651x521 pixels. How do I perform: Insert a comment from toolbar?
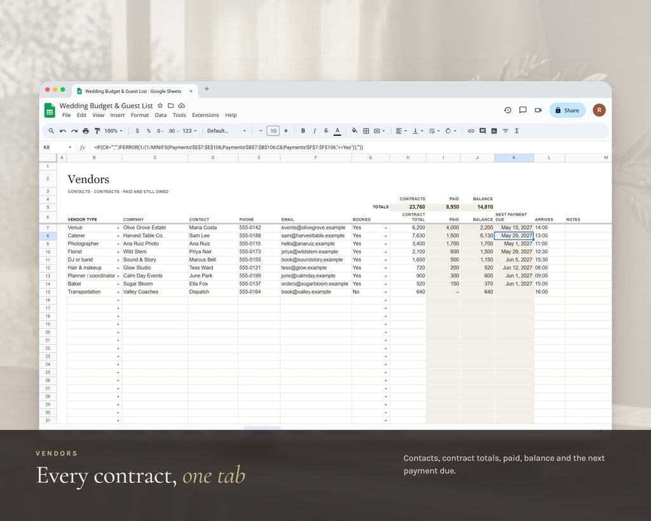483,131
